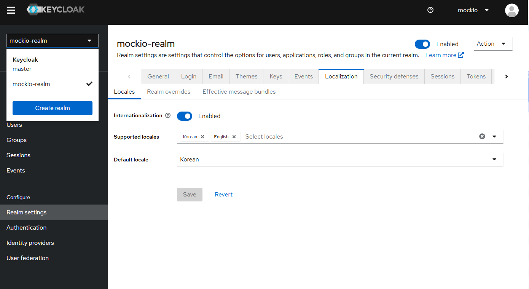Go to Groups in the sidebar
The image size is (529, 289).
pyautogui.click(x=54, y=140)
